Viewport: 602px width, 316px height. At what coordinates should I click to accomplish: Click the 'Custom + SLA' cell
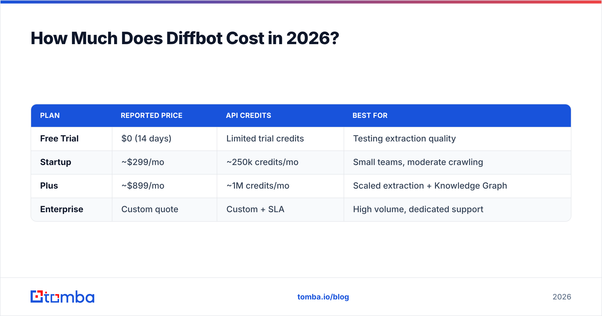click(x=280, y=209)
